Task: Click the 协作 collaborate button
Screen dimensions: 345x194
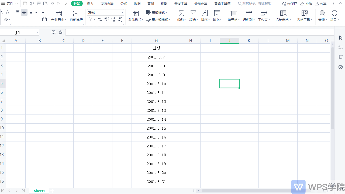Action: [306, 4]
